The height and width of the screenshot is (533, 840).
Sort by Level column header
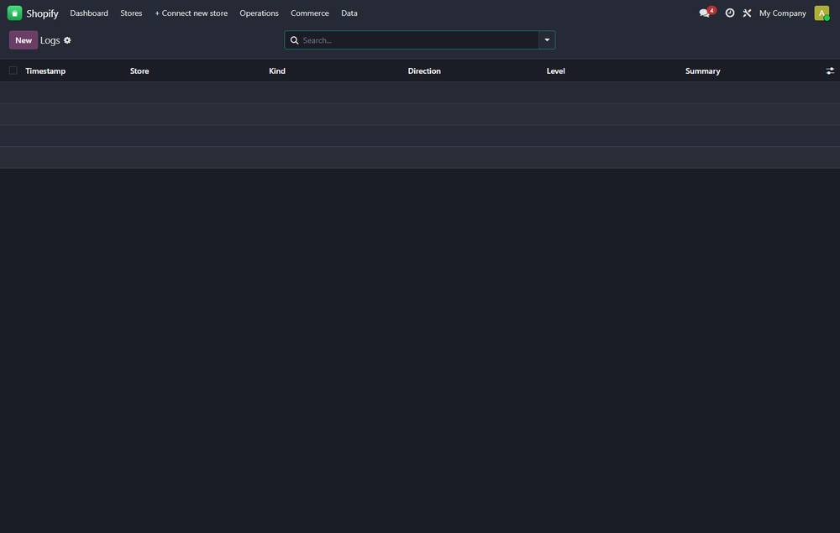[x=555, y=71]
